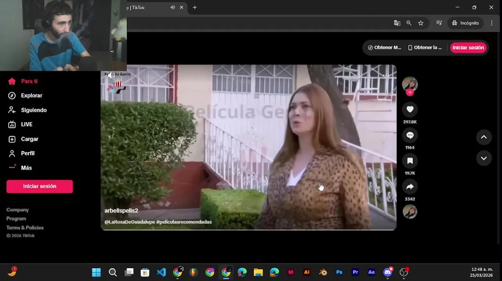Open the #peliculasrecomendadas hashtag
502x281 pixels.
coord(184,222)
